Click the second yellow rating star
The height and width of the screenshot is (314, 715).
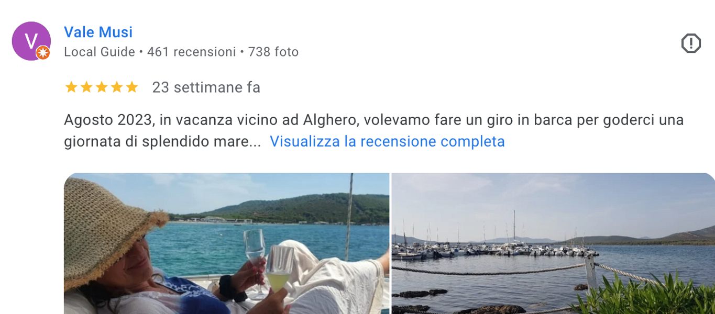(86, 87)
